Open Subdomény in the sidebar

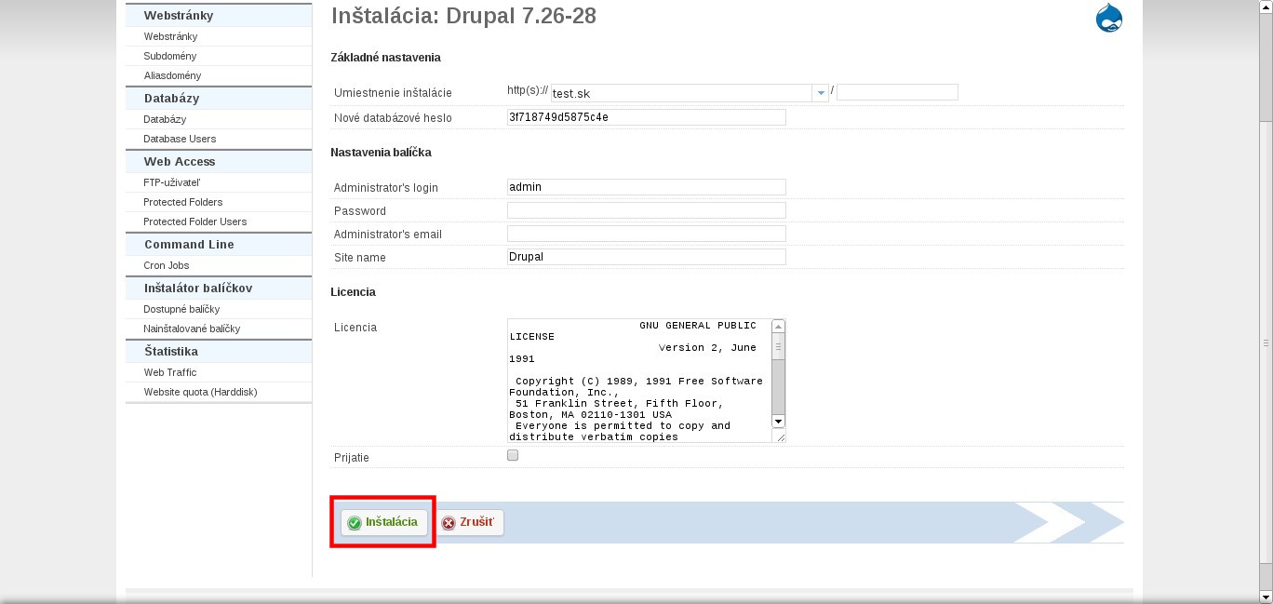click(x=170, y=56)
